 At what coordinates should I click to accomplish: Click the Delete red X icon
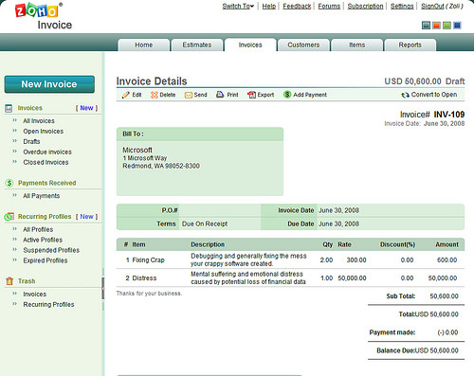tap(155, 95)
